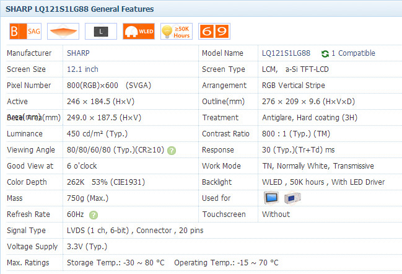Click the Manufacturer label
Image resolution: width=402 pixels, height=274 pixels.
click(x=29, y=53)
